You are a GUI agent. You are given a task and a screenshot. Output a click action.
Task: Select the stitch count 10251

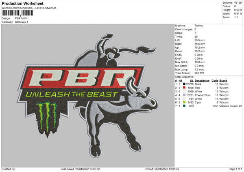(190, 95)
